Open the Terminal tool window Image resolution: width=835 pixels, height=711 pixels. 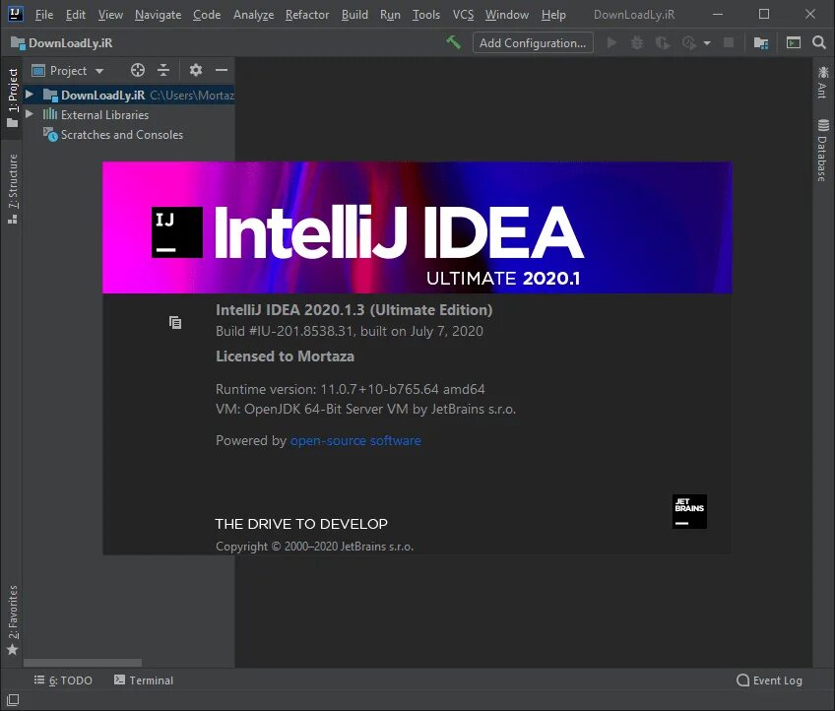tap(144, 680)
